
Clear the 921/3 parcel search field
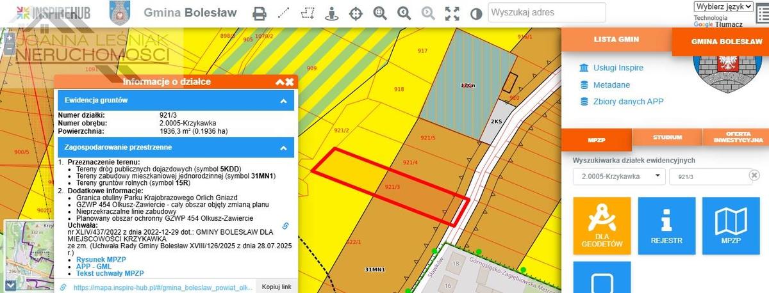point(754,175)
